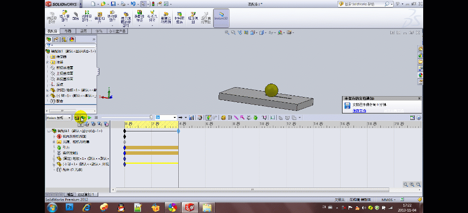Add a Spring using the spring icon

(231, 117)
